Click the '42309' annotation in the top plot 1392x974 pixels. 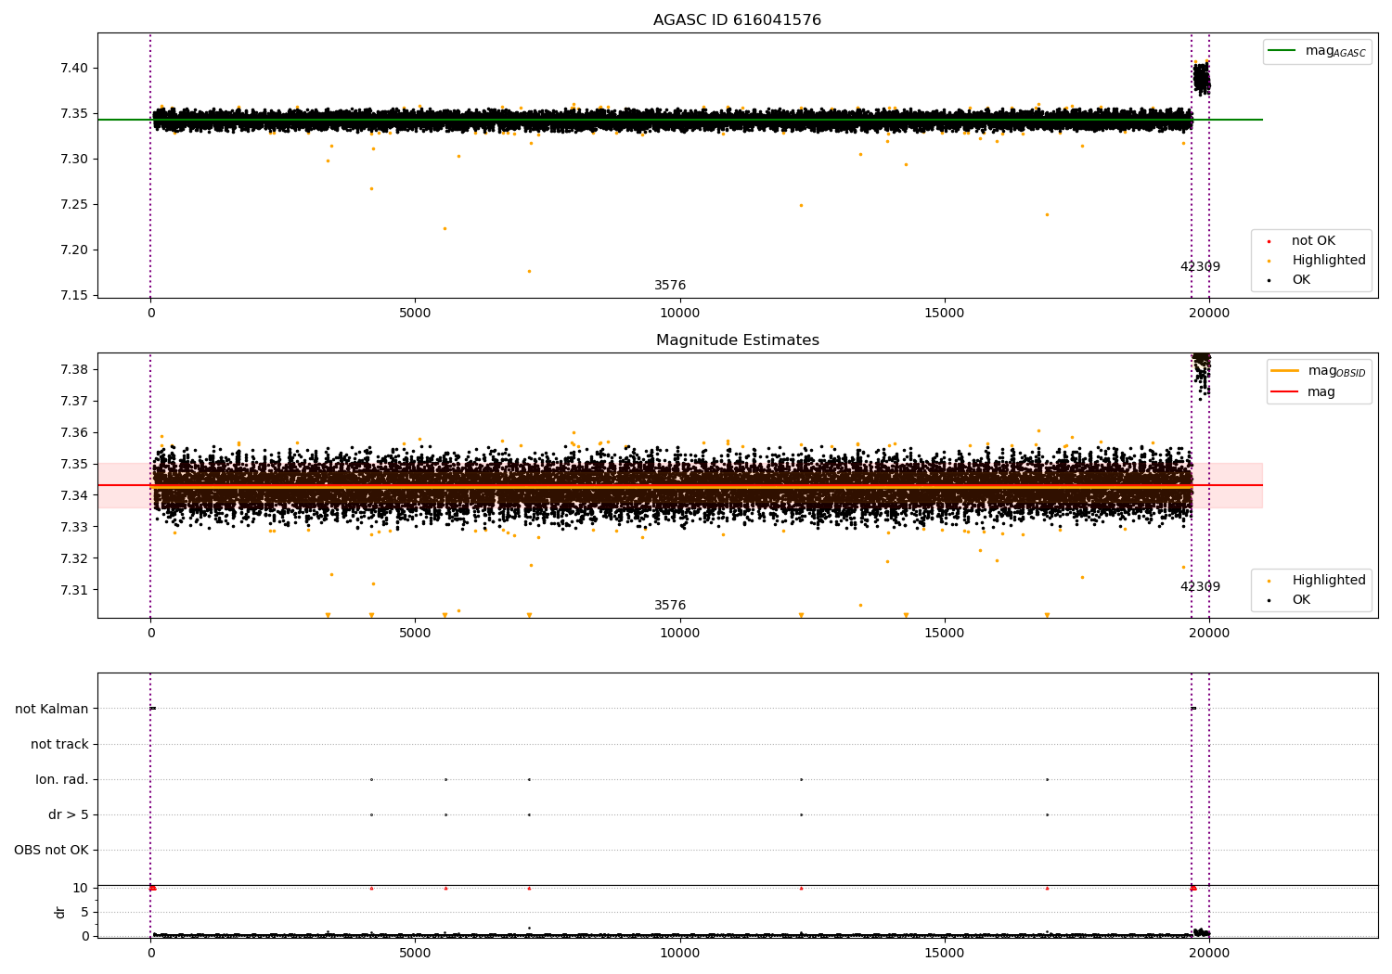1200,267
